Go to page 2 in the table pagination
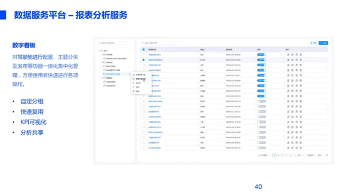This screenshot has width=346, height=195. click(279, 155)
